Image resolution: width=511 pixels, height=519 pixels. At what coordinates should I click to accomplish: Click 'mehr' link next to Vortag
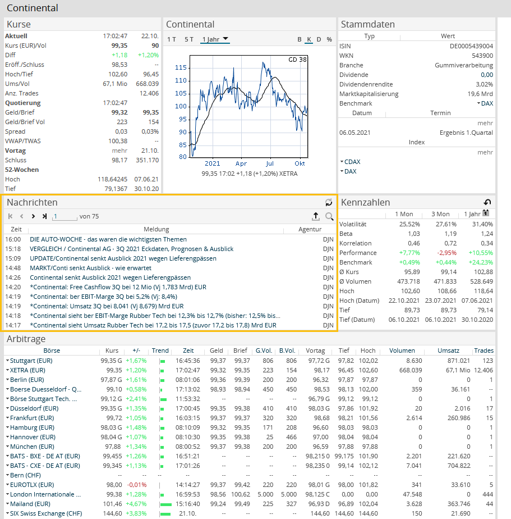tap(119, 151)
